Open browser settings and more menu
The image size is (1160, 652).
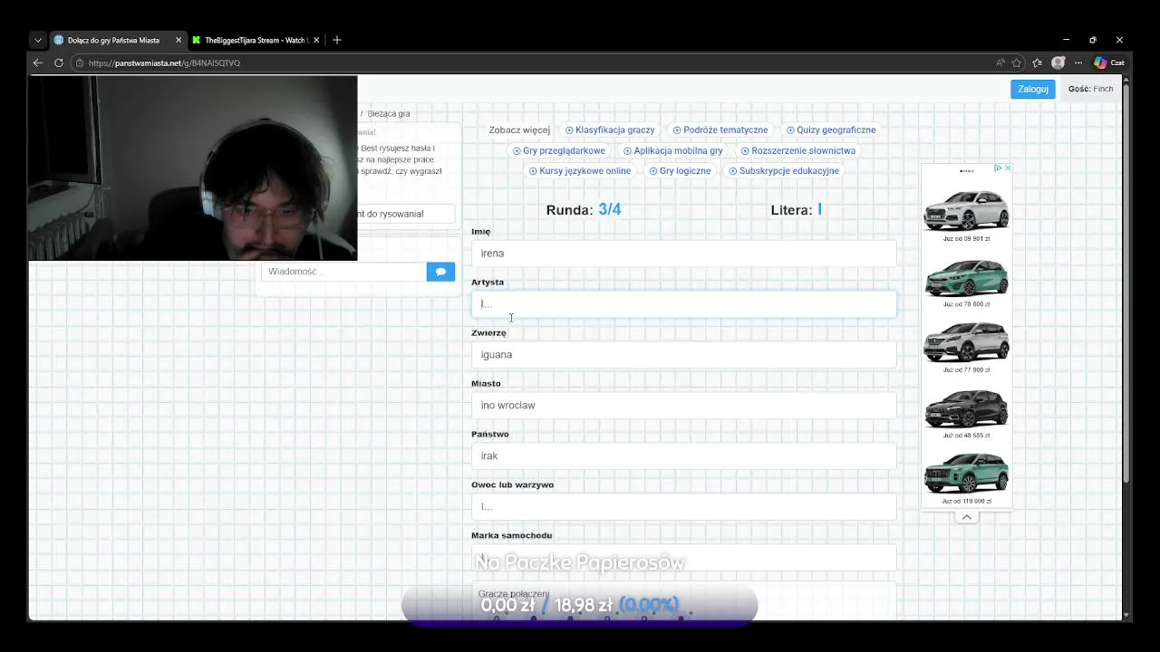pyautogui.click(x=1078, y=62)
